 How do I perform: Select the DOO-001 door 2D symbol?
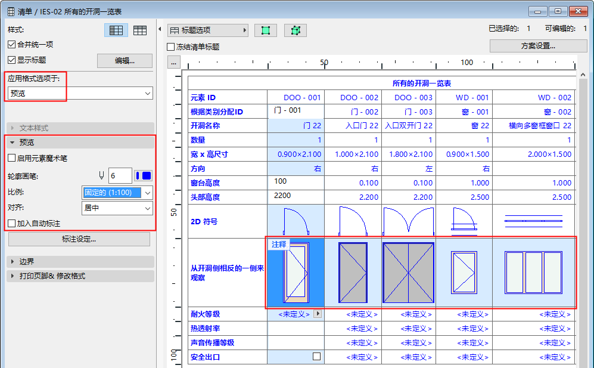296,221
